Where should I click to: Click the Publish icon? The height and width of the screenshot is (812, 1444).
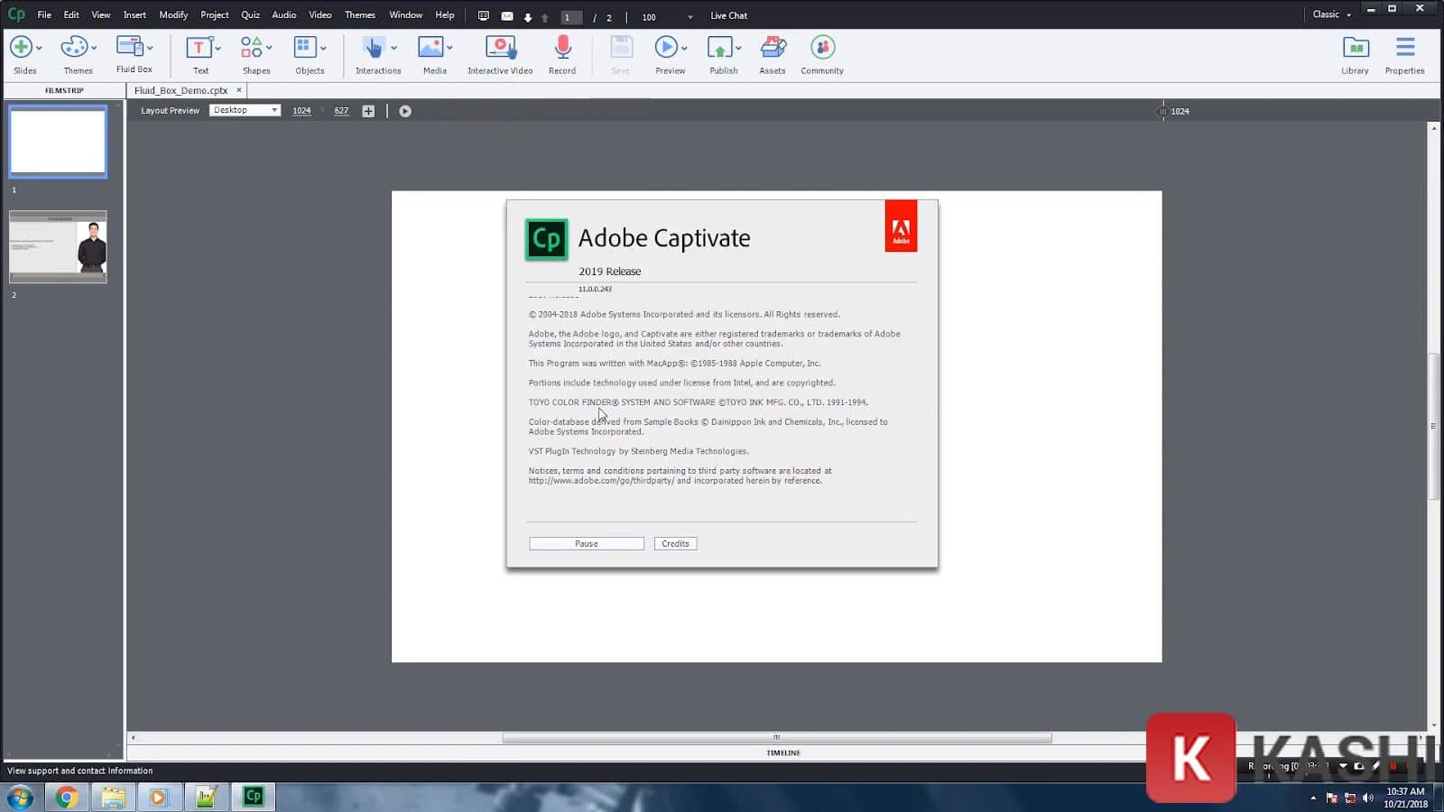coord(719,47)
